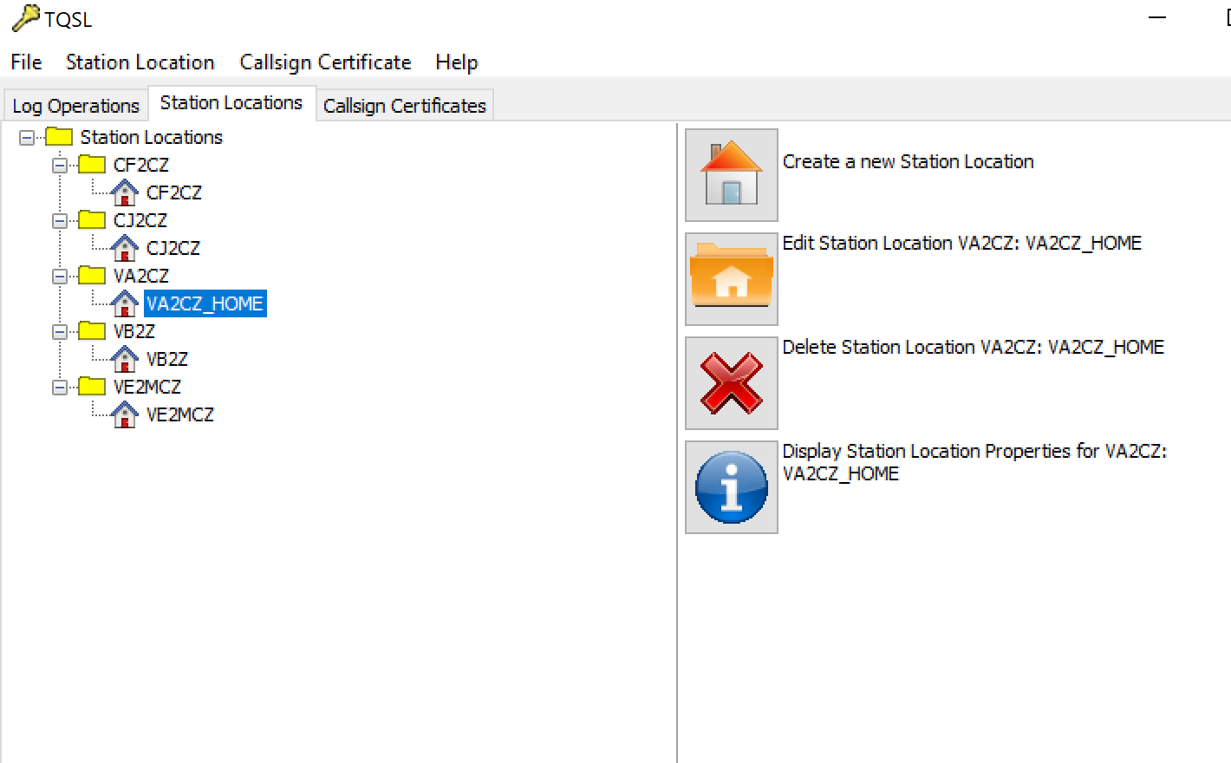Screen dimensions: 1231x763
Task: Select the VE2MCZ callsign folder label
Action: pyautogui.click(x=147, y=387)
